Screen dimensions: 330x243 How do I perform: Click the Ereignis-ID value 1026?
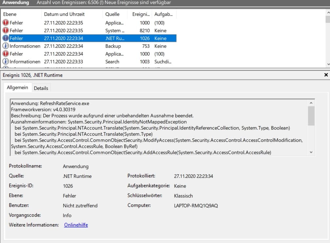point(68,186)
